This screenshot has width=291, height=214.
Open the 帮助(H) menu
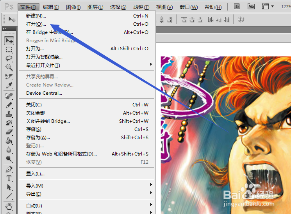213,7
